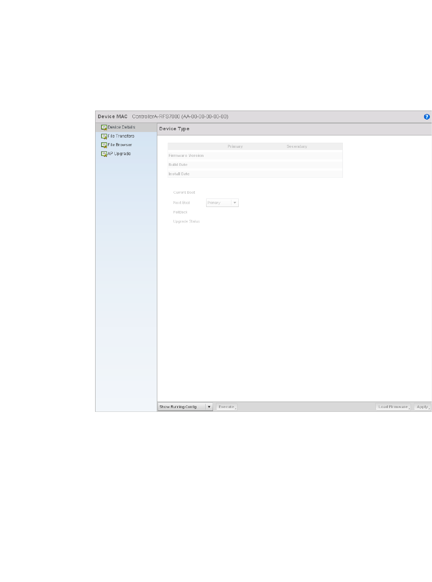Click the File Browser sidebar icon
Viewport: 432px width, 582px height.
pos(104,145)
